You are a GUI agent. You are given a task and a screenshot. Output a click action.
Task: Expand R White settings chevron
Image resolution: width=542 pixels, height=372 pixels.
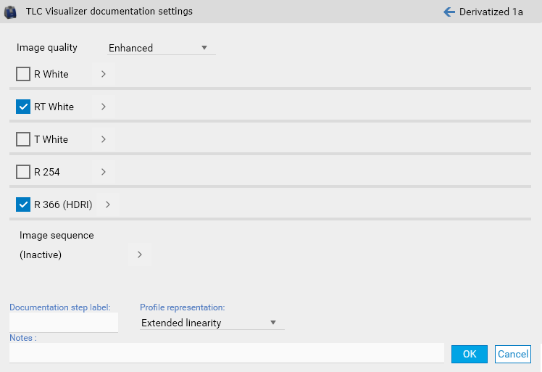103,74
